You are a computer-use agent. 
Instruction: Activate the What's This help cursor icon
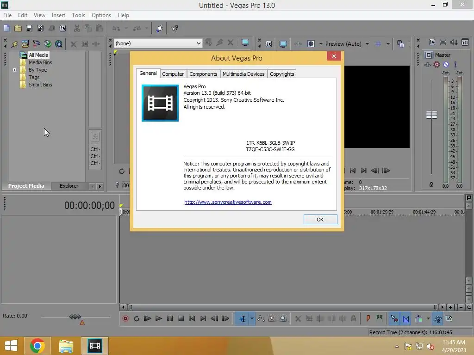click(x=175, y=28)
